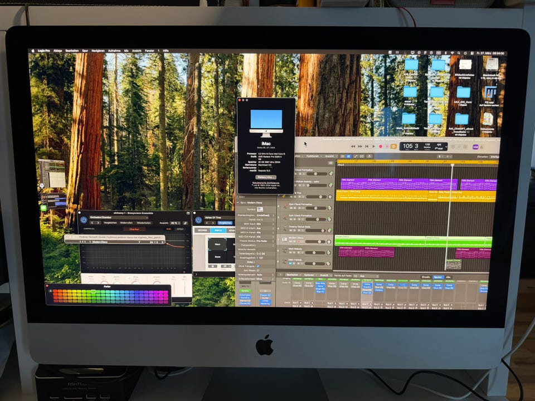
Task: Open the Navigieren menu
Action: tap(98, 51)
